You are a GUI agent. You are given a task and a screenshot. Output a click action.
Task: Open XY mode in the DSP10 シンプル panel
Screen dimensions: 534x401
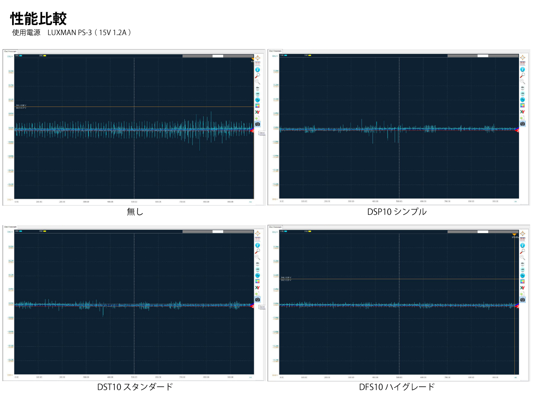[522, 112]
